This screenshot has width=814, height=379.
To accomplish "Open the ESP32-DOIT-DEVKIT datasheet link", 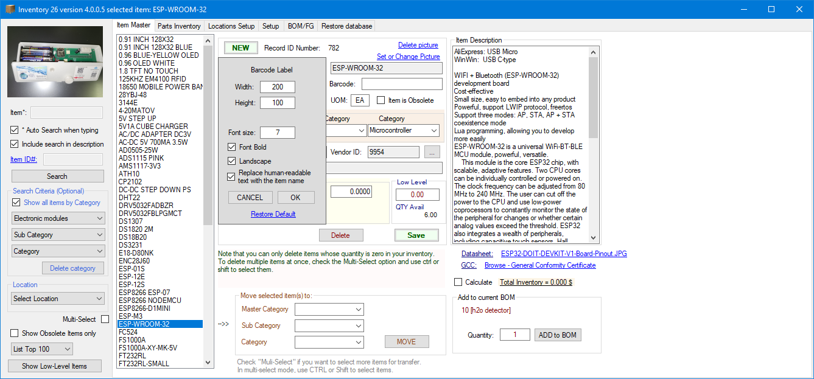I will 564,254.
